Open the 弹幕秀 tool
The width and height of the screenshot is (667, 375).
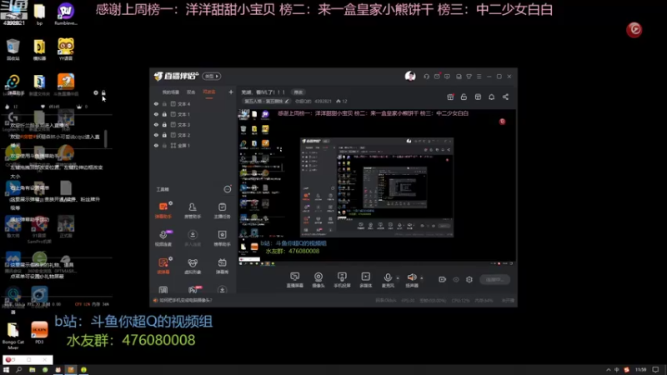pyautogui.click(x=222, y=266)
